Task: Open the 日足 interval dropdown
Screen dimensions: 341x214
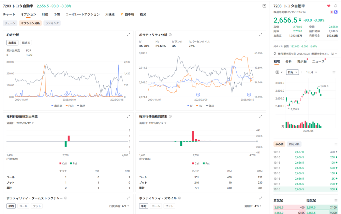Action: point(292,72)
